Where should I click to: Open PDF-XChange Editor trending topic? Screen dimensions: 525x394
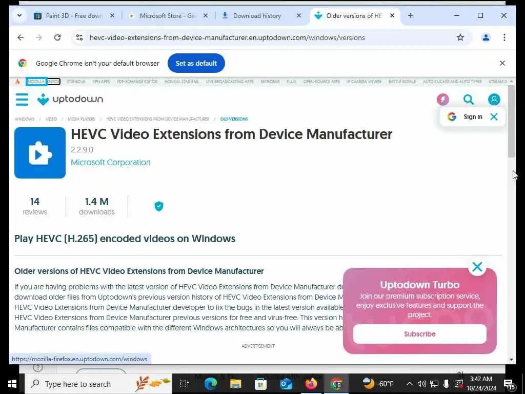click(x=137, y=82)
